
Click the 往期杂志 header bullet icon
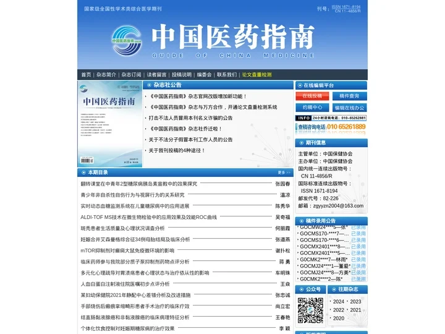pyautogui.click(x=334, y=289)
